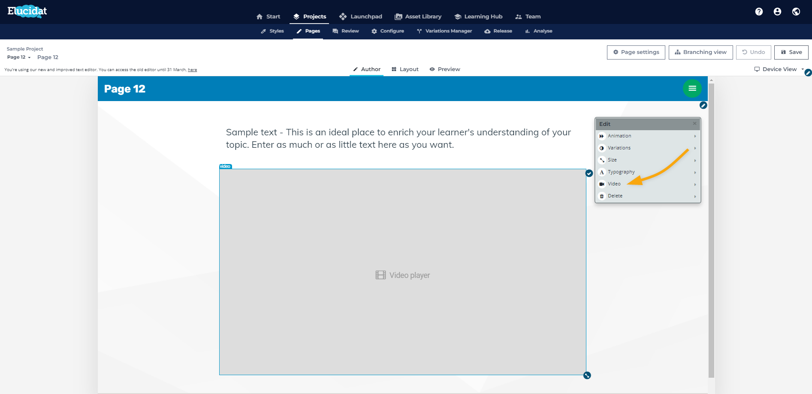Switch to the Layout tab
The height and width of the screenshot is (394, 812).
pyautogui.click(x=405, y=69)
